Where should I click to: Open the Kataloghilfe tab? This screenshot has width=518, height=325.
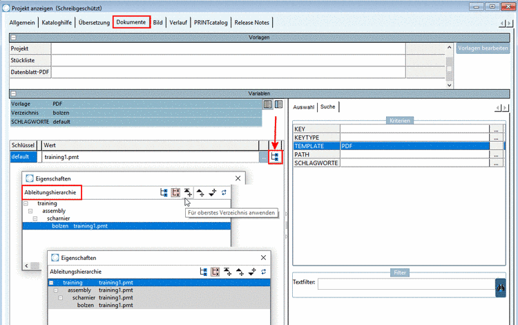click(57, 23)
